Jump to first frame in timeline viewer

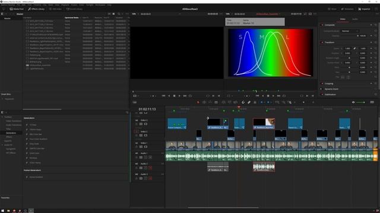click(257, 96)
